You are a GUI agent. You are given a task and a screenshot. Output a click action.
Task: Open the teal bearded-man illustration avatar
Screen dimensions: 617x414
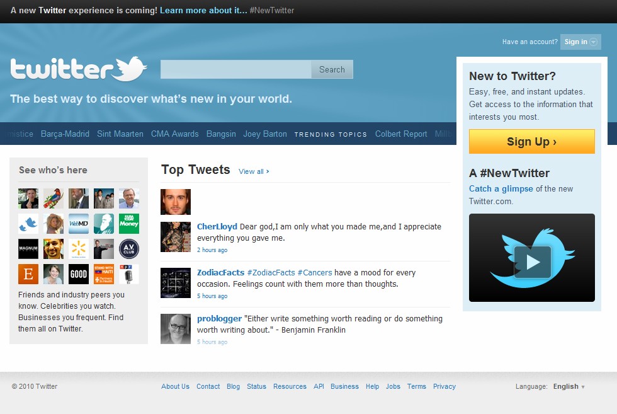104,223
